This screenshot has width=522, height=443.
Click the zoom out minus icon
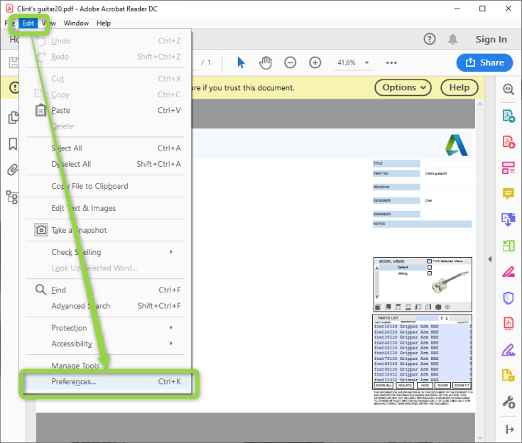tap(290, 62)
